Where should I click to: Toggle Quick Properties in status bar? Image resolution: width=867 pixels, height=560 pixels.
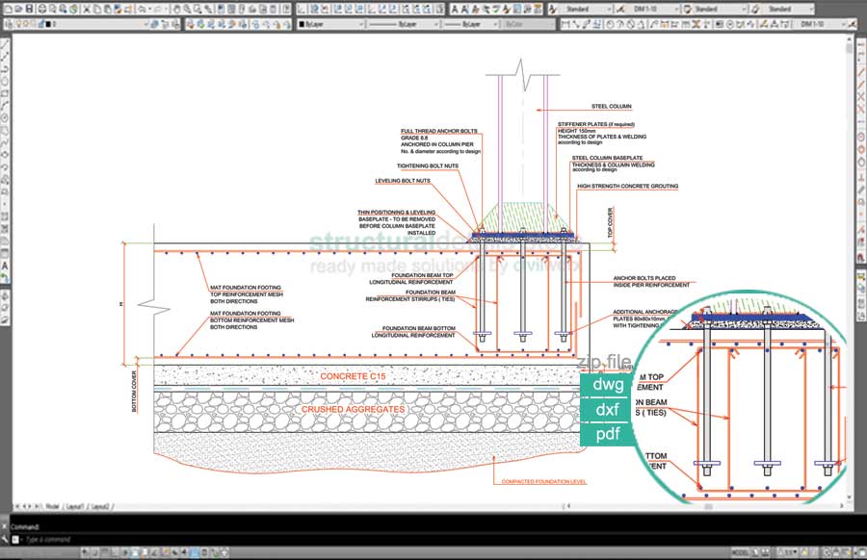tap(205, 551)
